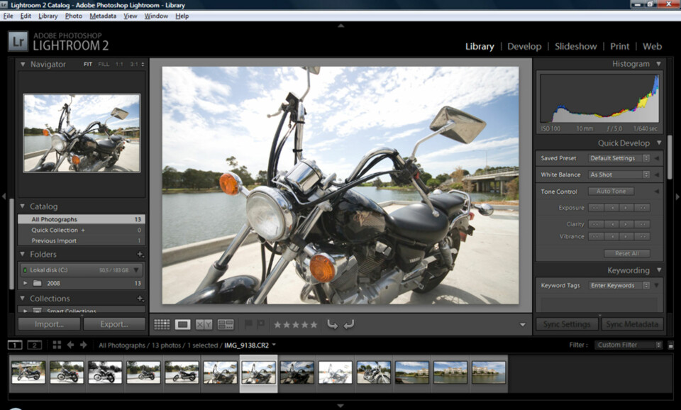Open the Saved Preset dropdown
The height and width of the screenshot is (410, 681).
[619, 158]
